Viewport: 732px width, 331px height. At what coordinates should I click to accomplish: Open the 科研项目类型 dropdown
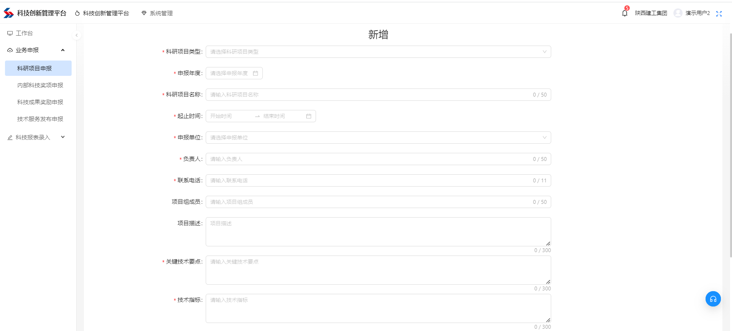(x=378, y=52)
